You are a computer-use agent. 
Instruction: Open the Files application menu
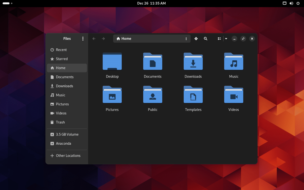coord(83,39)
